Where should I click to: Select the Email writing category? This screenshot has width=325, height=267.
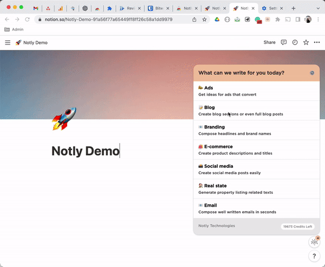(256, 208)
